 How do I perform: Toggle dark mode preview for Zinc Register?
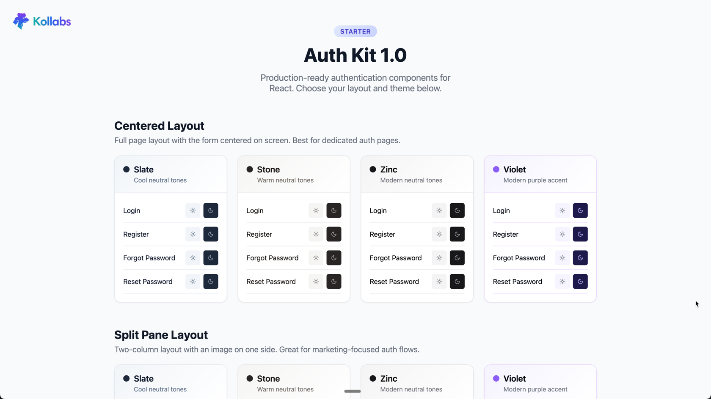[457, 234]
